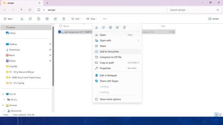Click the Delete trash icon in the toolbar

coord(64,19)
